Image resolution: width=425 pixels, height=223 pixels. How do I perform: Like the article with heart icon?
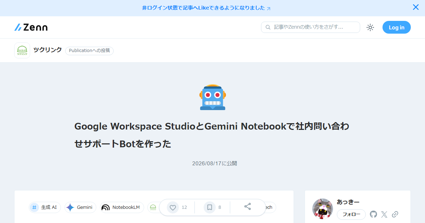[173, 207]
